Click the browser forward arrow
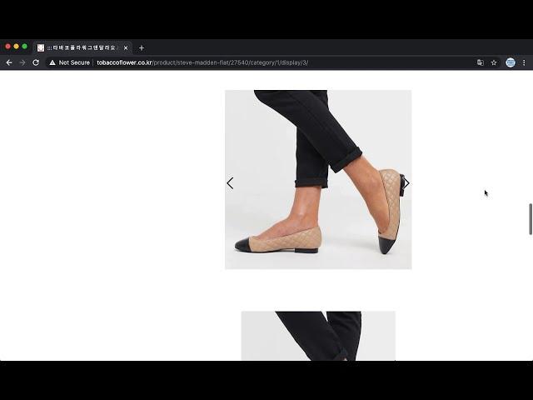The height and width of the screenshot is (400, 533). 22,62
